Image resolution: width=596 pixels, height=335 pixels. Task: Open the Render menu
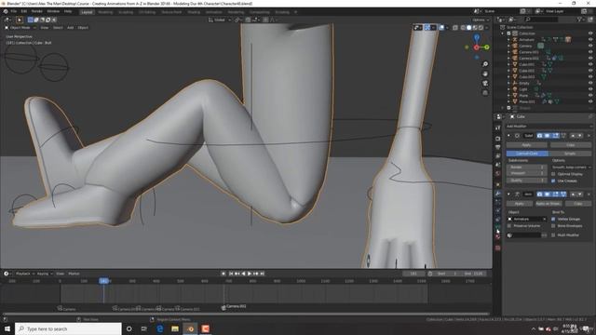tap(37, 11)
